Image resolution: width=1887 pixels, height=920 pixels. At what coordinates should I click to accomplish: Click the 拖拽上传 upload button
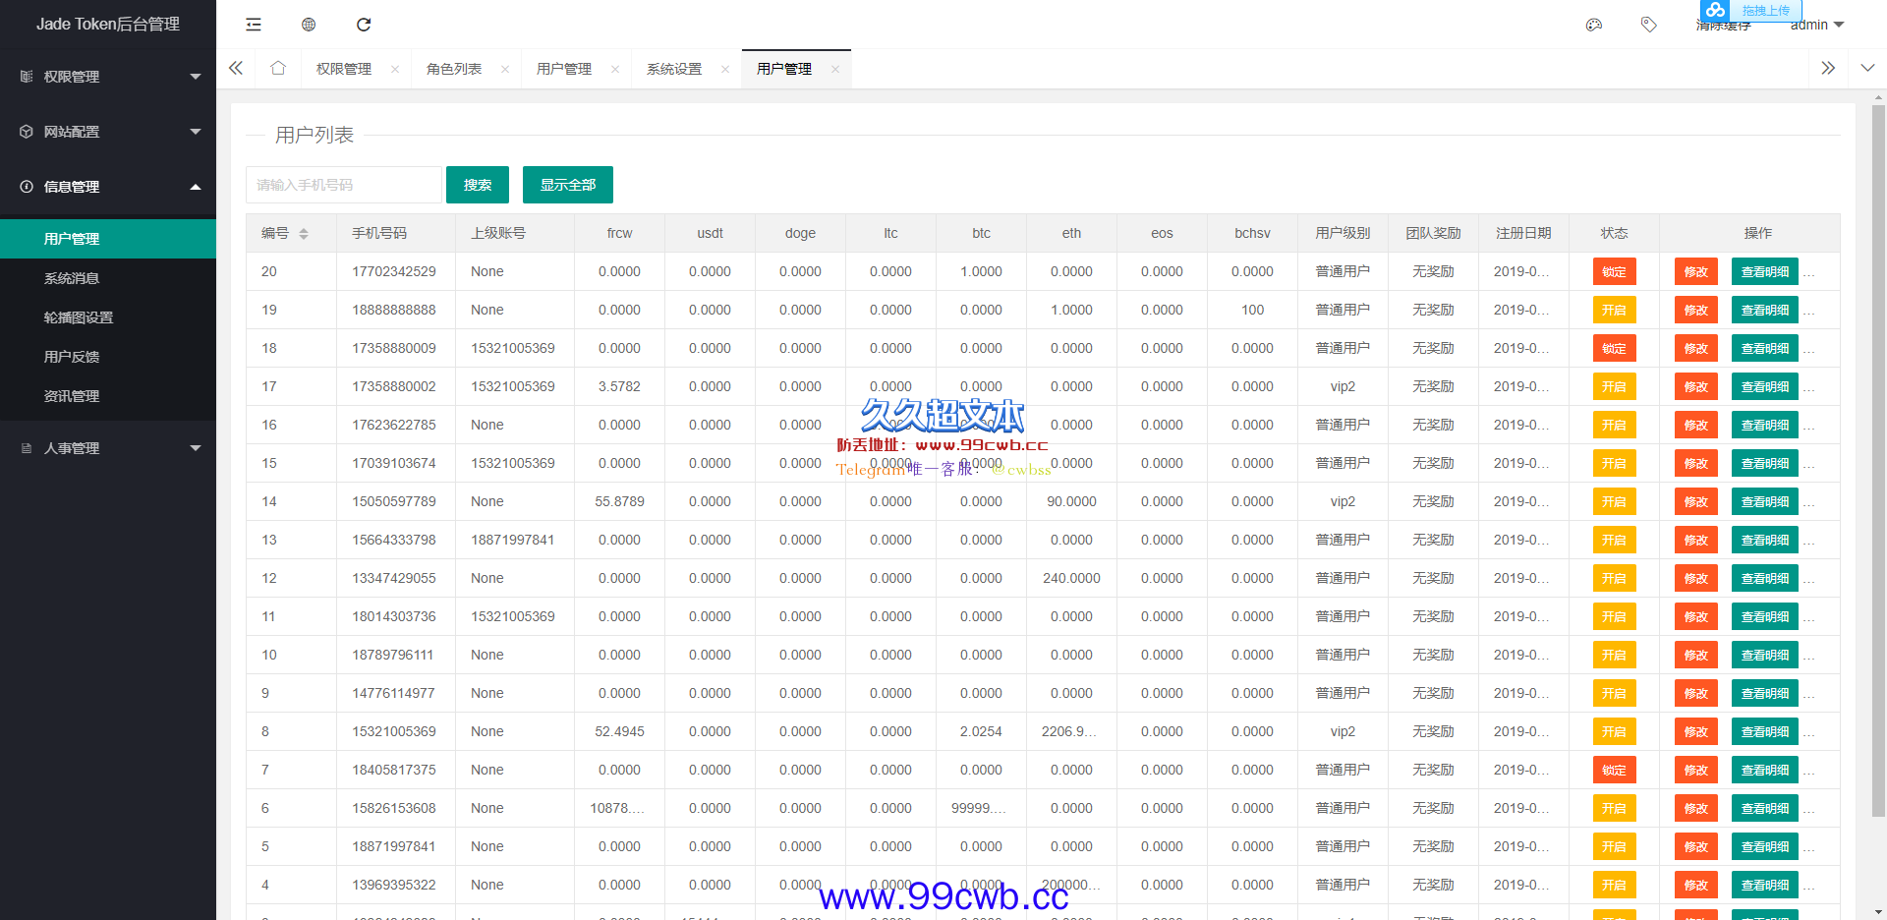[x=1765, y=10]
